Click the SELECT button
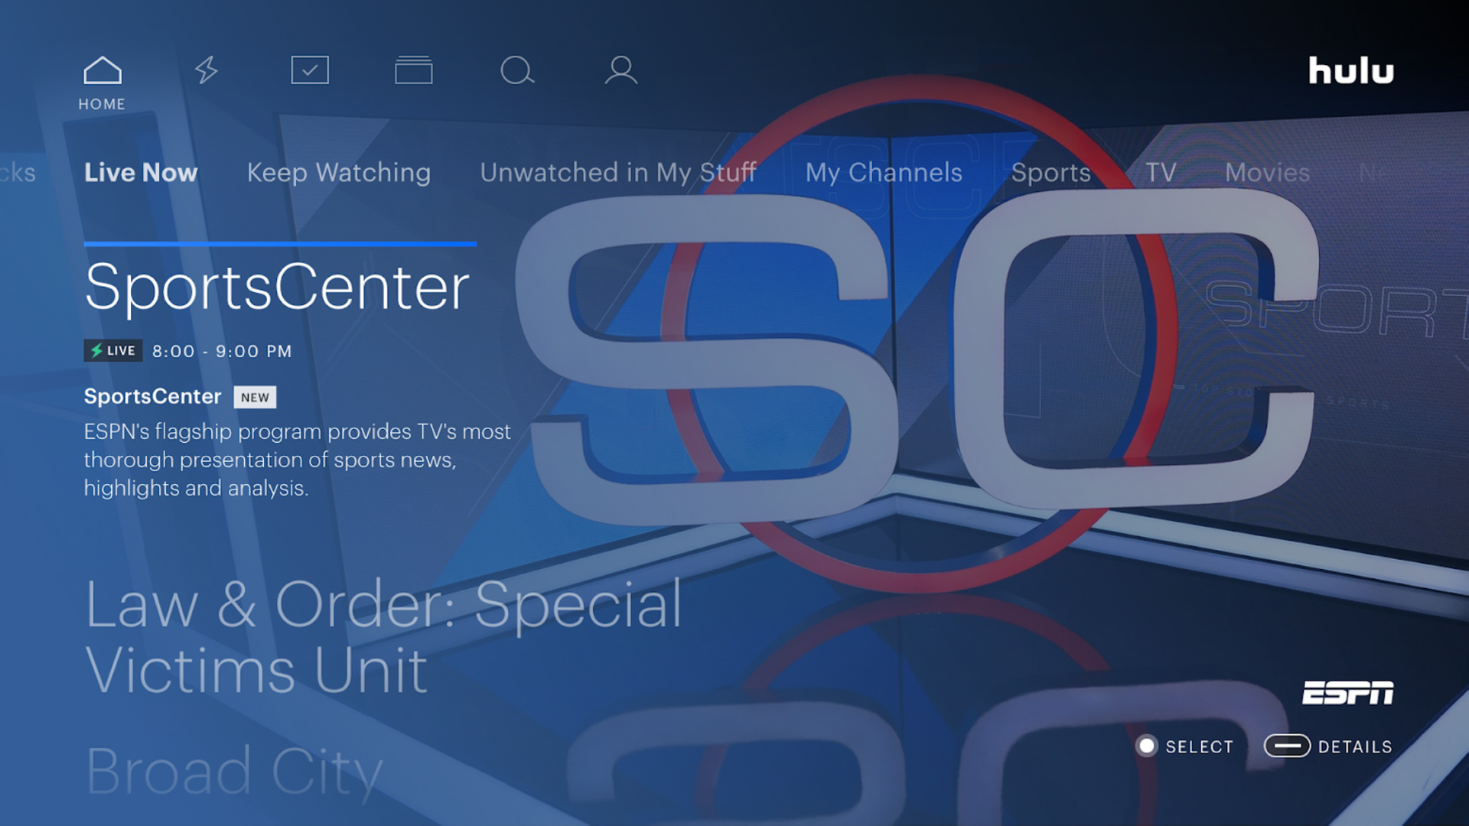This screenshot has width=1469, height=826. pos(1184,746)
